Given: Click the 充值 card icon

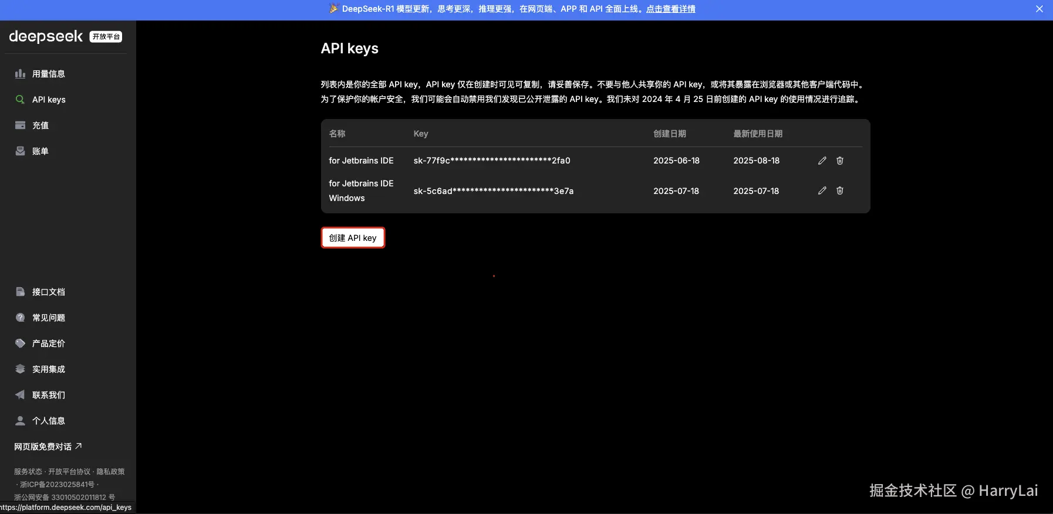Looking at the screenshot, I should pos(20,125).
